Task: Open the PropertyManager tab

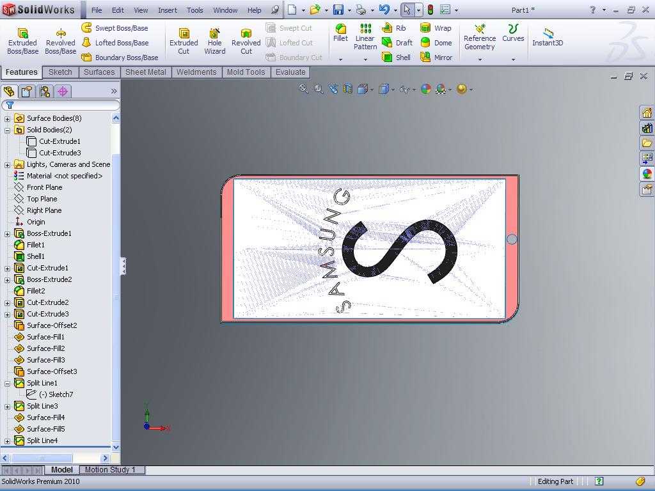Action: coord(27,91)
